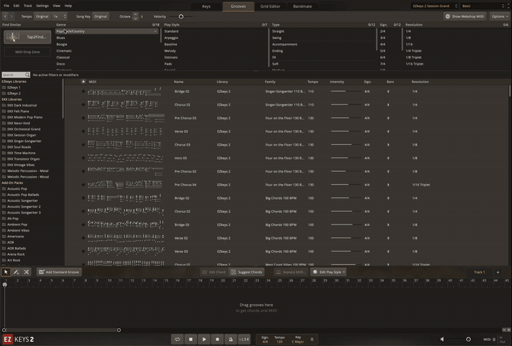Set Song Key to Original

pos(100,16)
